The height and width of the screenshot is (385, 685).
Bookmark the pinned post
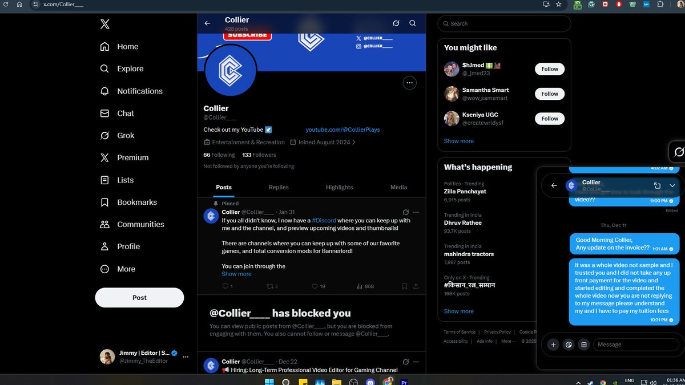click(404, 286)
